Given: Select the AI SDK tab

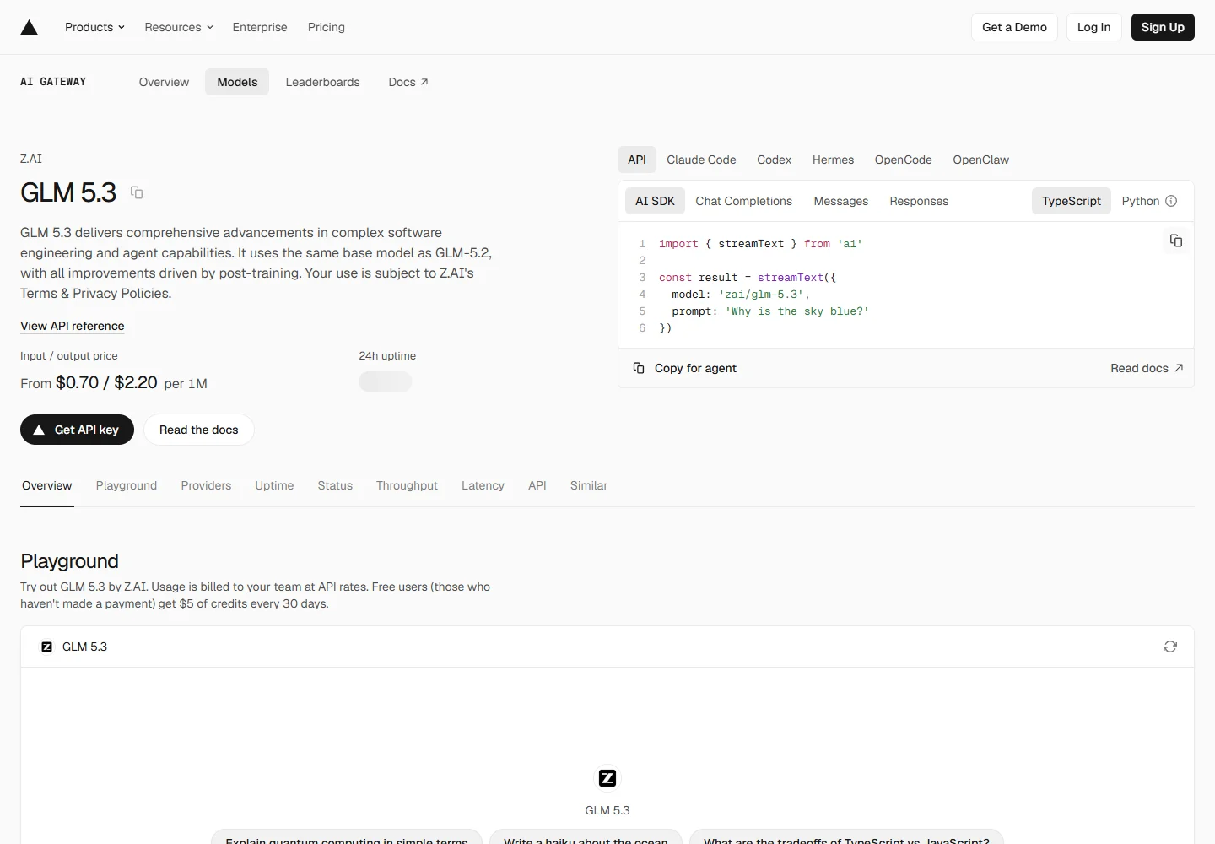Looking at the screenshot, I should pos(655,201).
